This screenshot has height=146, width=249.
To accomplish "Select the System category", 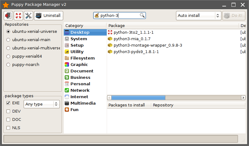I will 85,39.
